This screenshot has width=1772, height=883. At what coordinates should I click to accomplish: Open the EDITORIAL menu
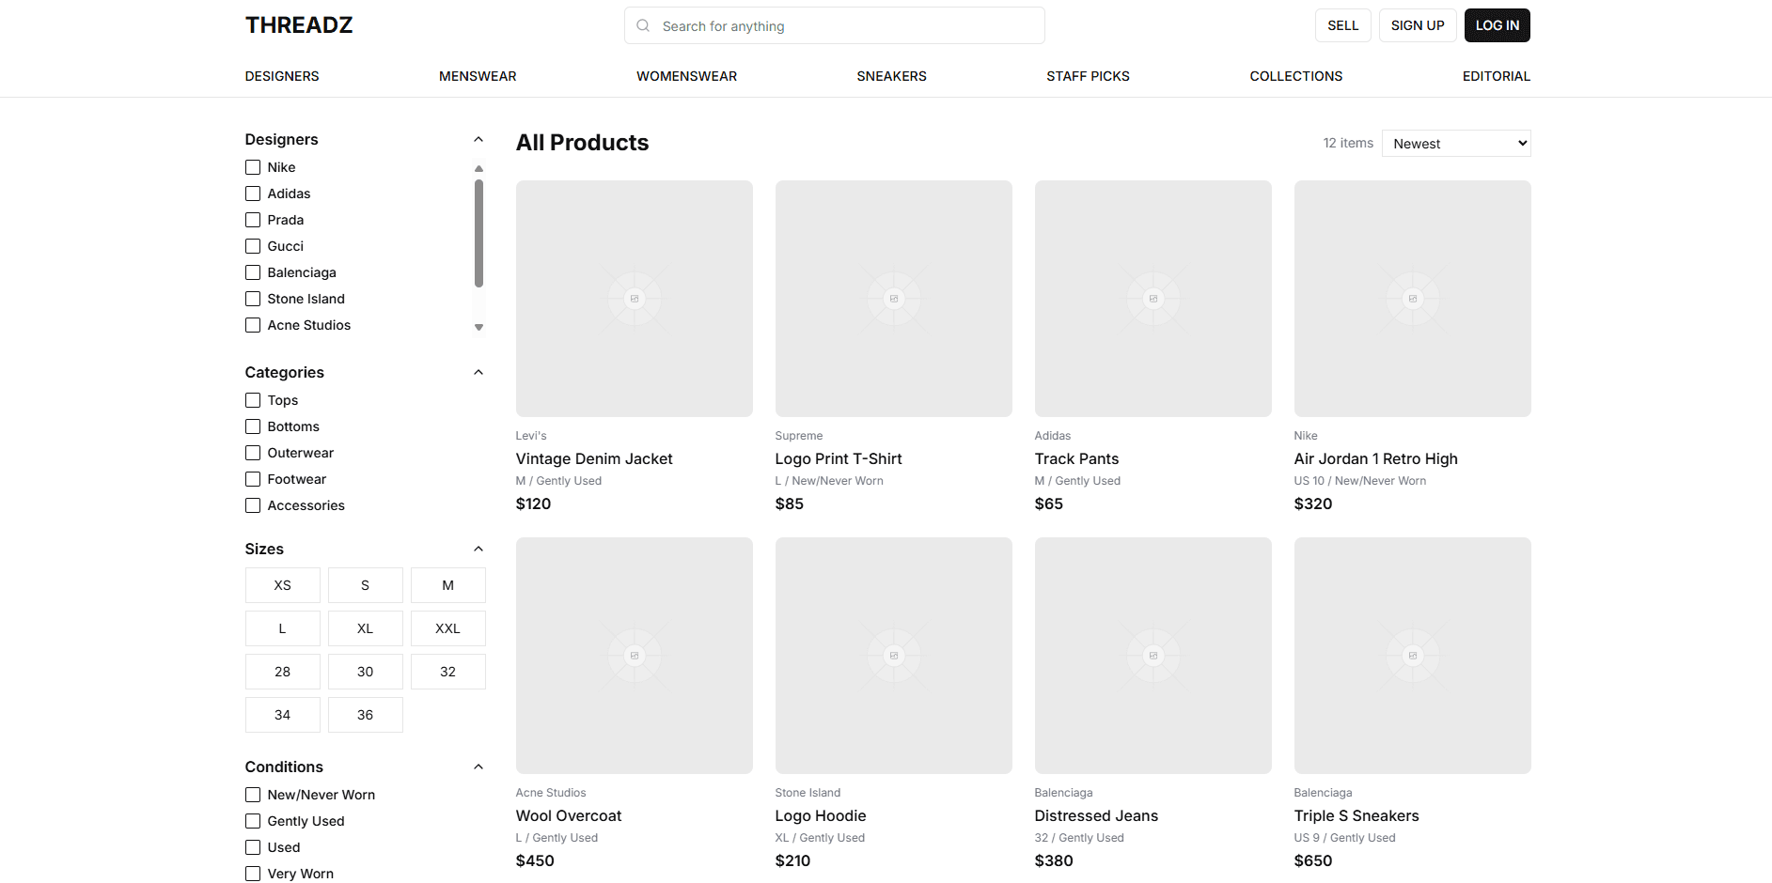click(x=1496, y=76)
